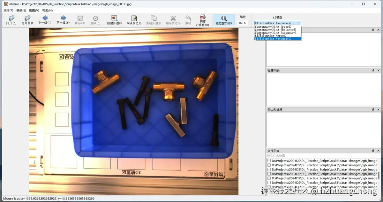
Task: Tick checkbox of the highlighted file row
Action: pos(269,174)
